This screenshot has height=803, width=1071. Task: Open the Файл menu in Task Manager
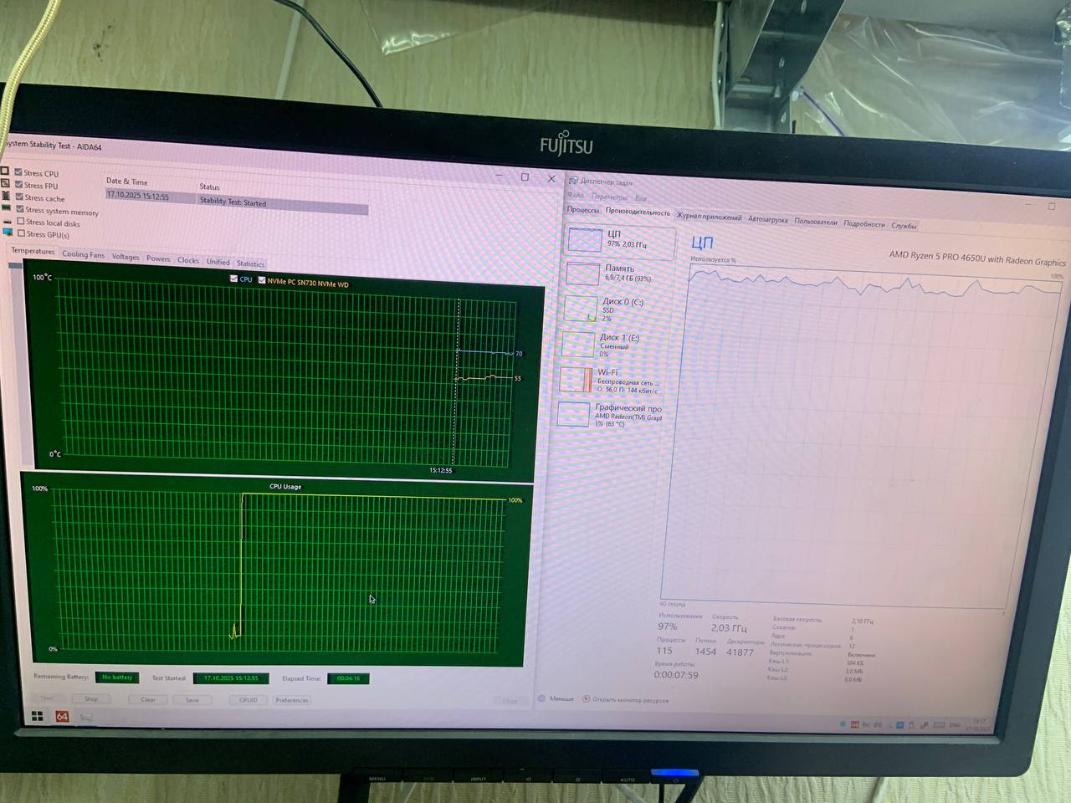coord(576,196)
